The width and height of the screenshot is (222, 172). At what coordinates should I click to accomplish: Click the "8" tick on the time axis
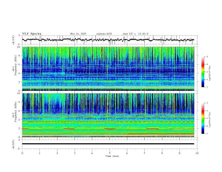[162, 153]
